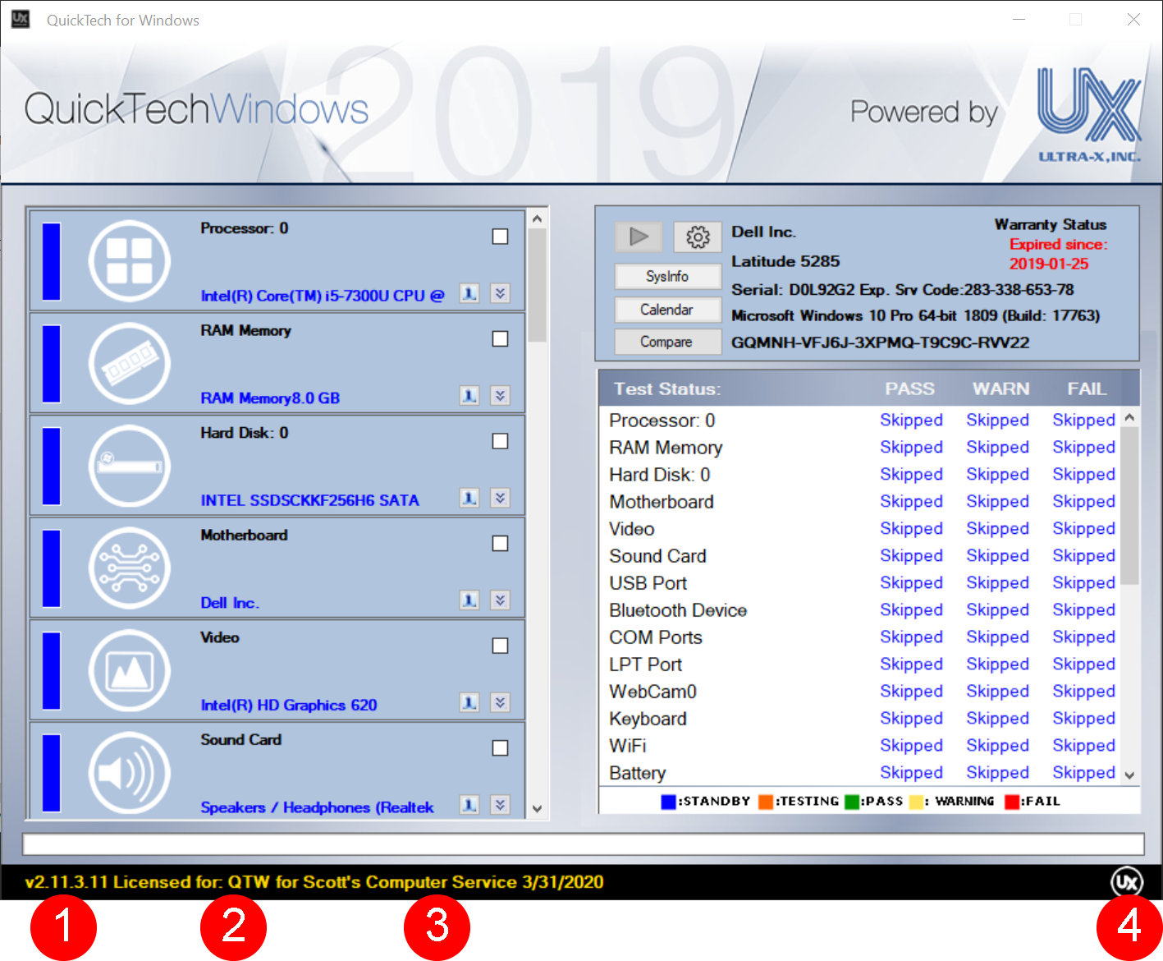Expand the Hard Disk: 0 test options
Image resolution: width=1163 pixels, height=961 pixels.
(500, 499)
